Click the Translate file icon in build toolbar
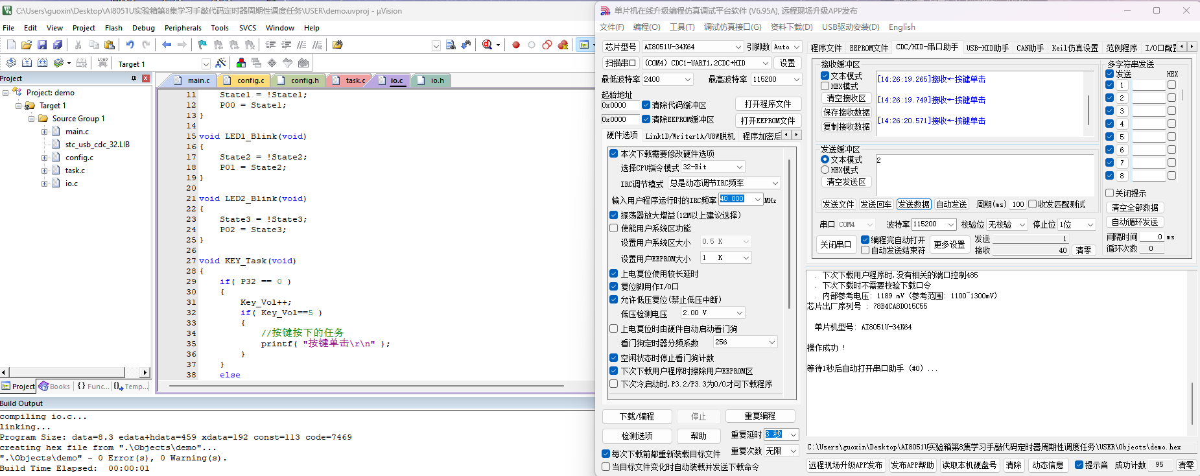This screenshot has width=1200, height=476. tap(11, 63)
